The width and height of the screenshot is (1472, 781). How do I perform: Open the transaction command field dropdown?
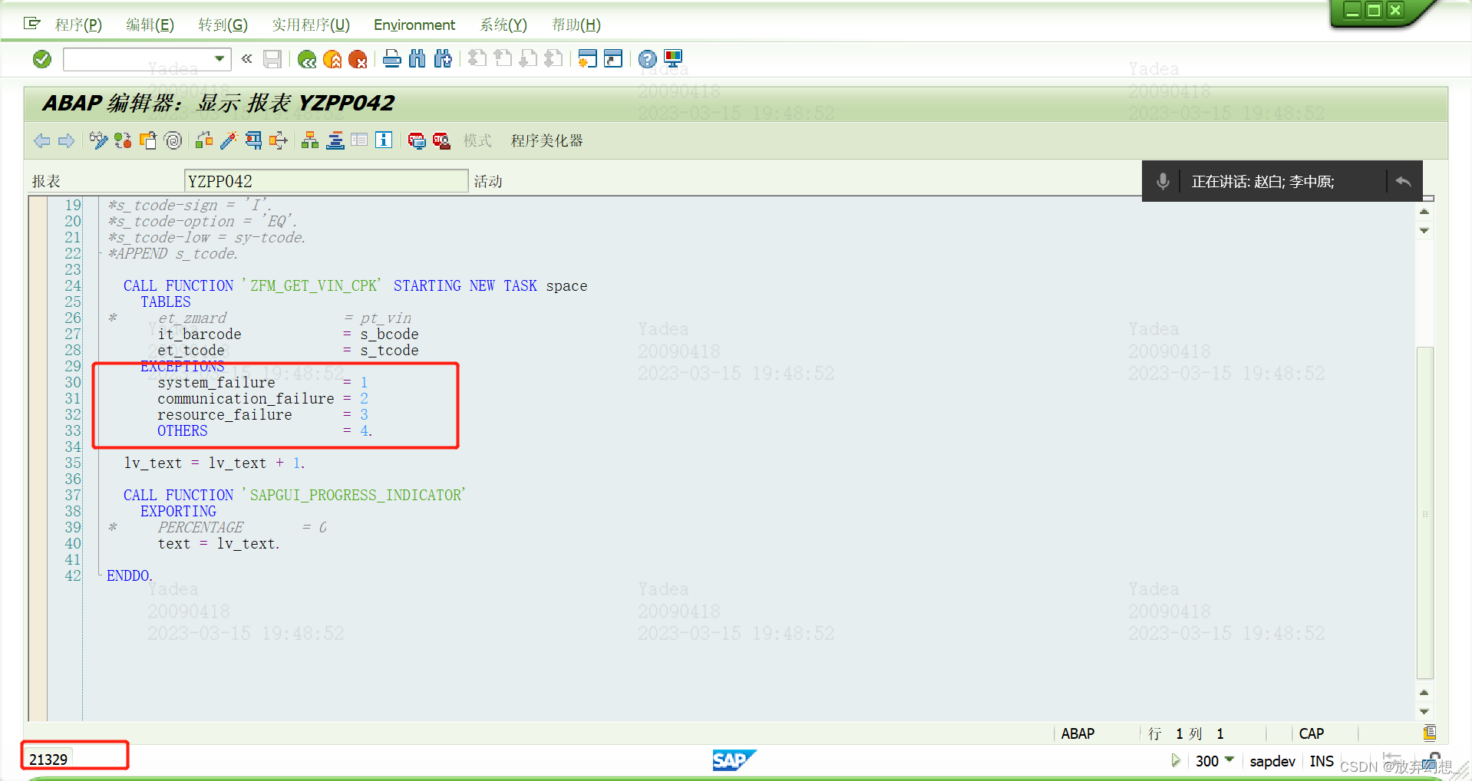point(219,59)
